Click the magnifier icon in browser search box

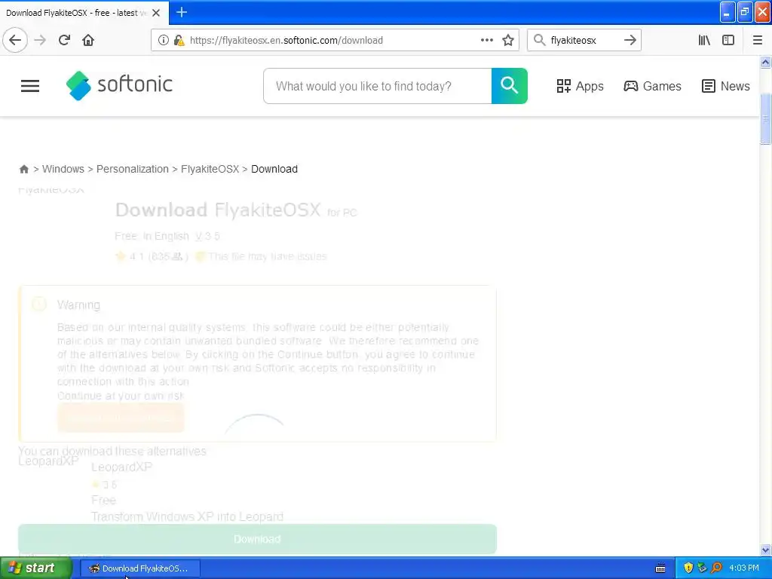pos(539,40)
